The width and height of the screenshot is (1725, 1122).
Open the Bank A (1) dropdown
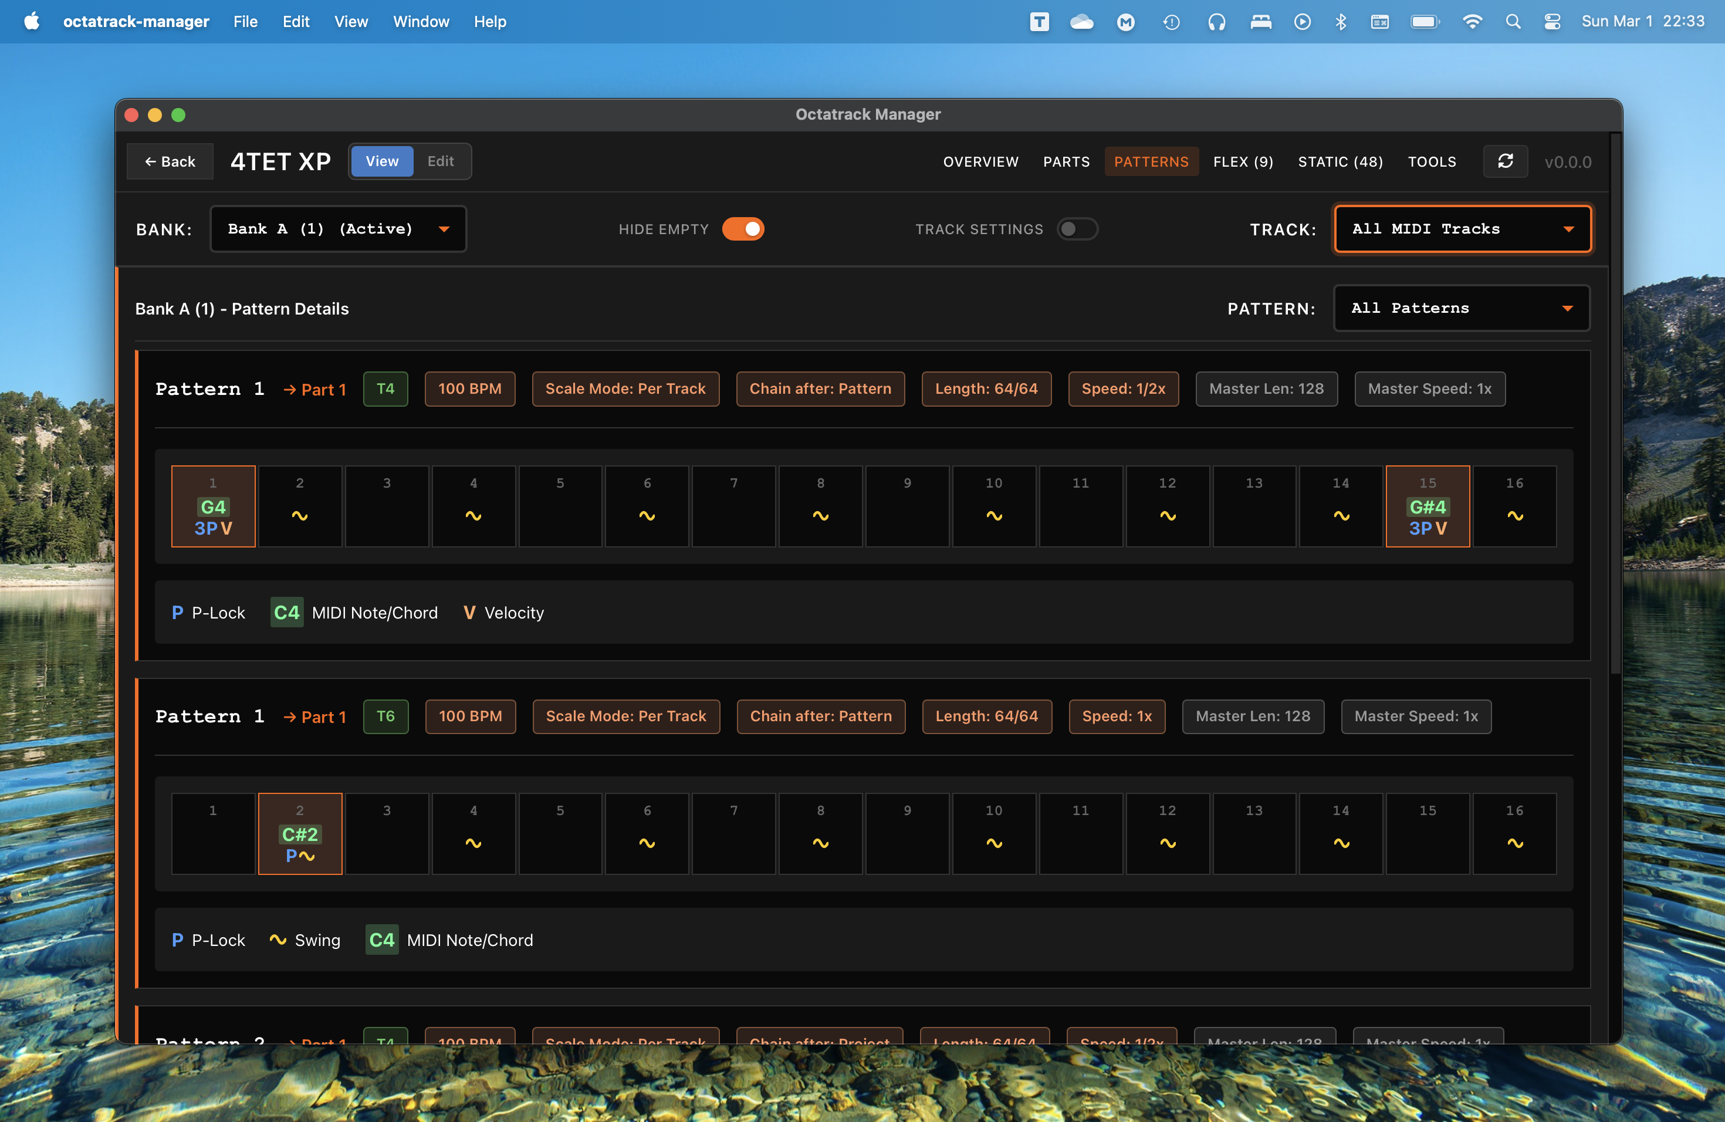[x=337, y=228]
